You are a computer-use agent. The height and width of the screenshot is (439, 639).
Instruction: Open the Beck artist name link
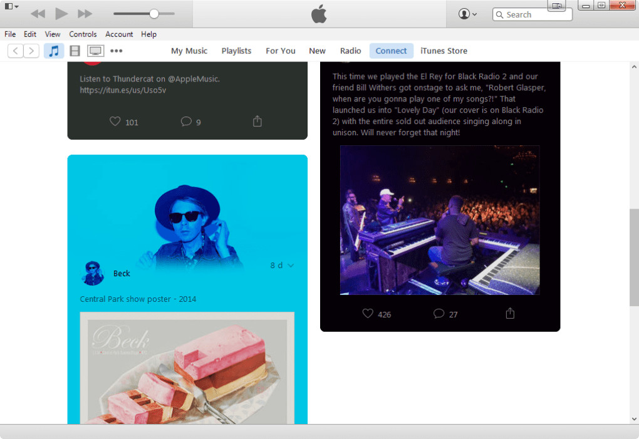[x=122, y=274]
